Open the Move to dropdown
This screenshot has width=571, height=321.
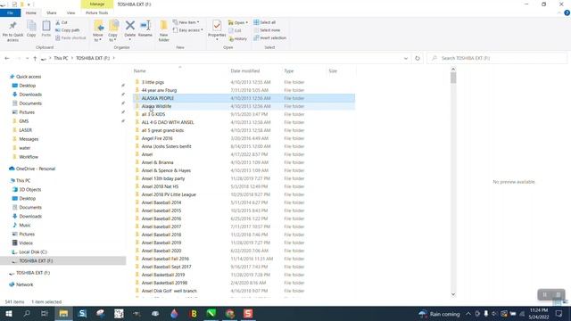point(98,31)
